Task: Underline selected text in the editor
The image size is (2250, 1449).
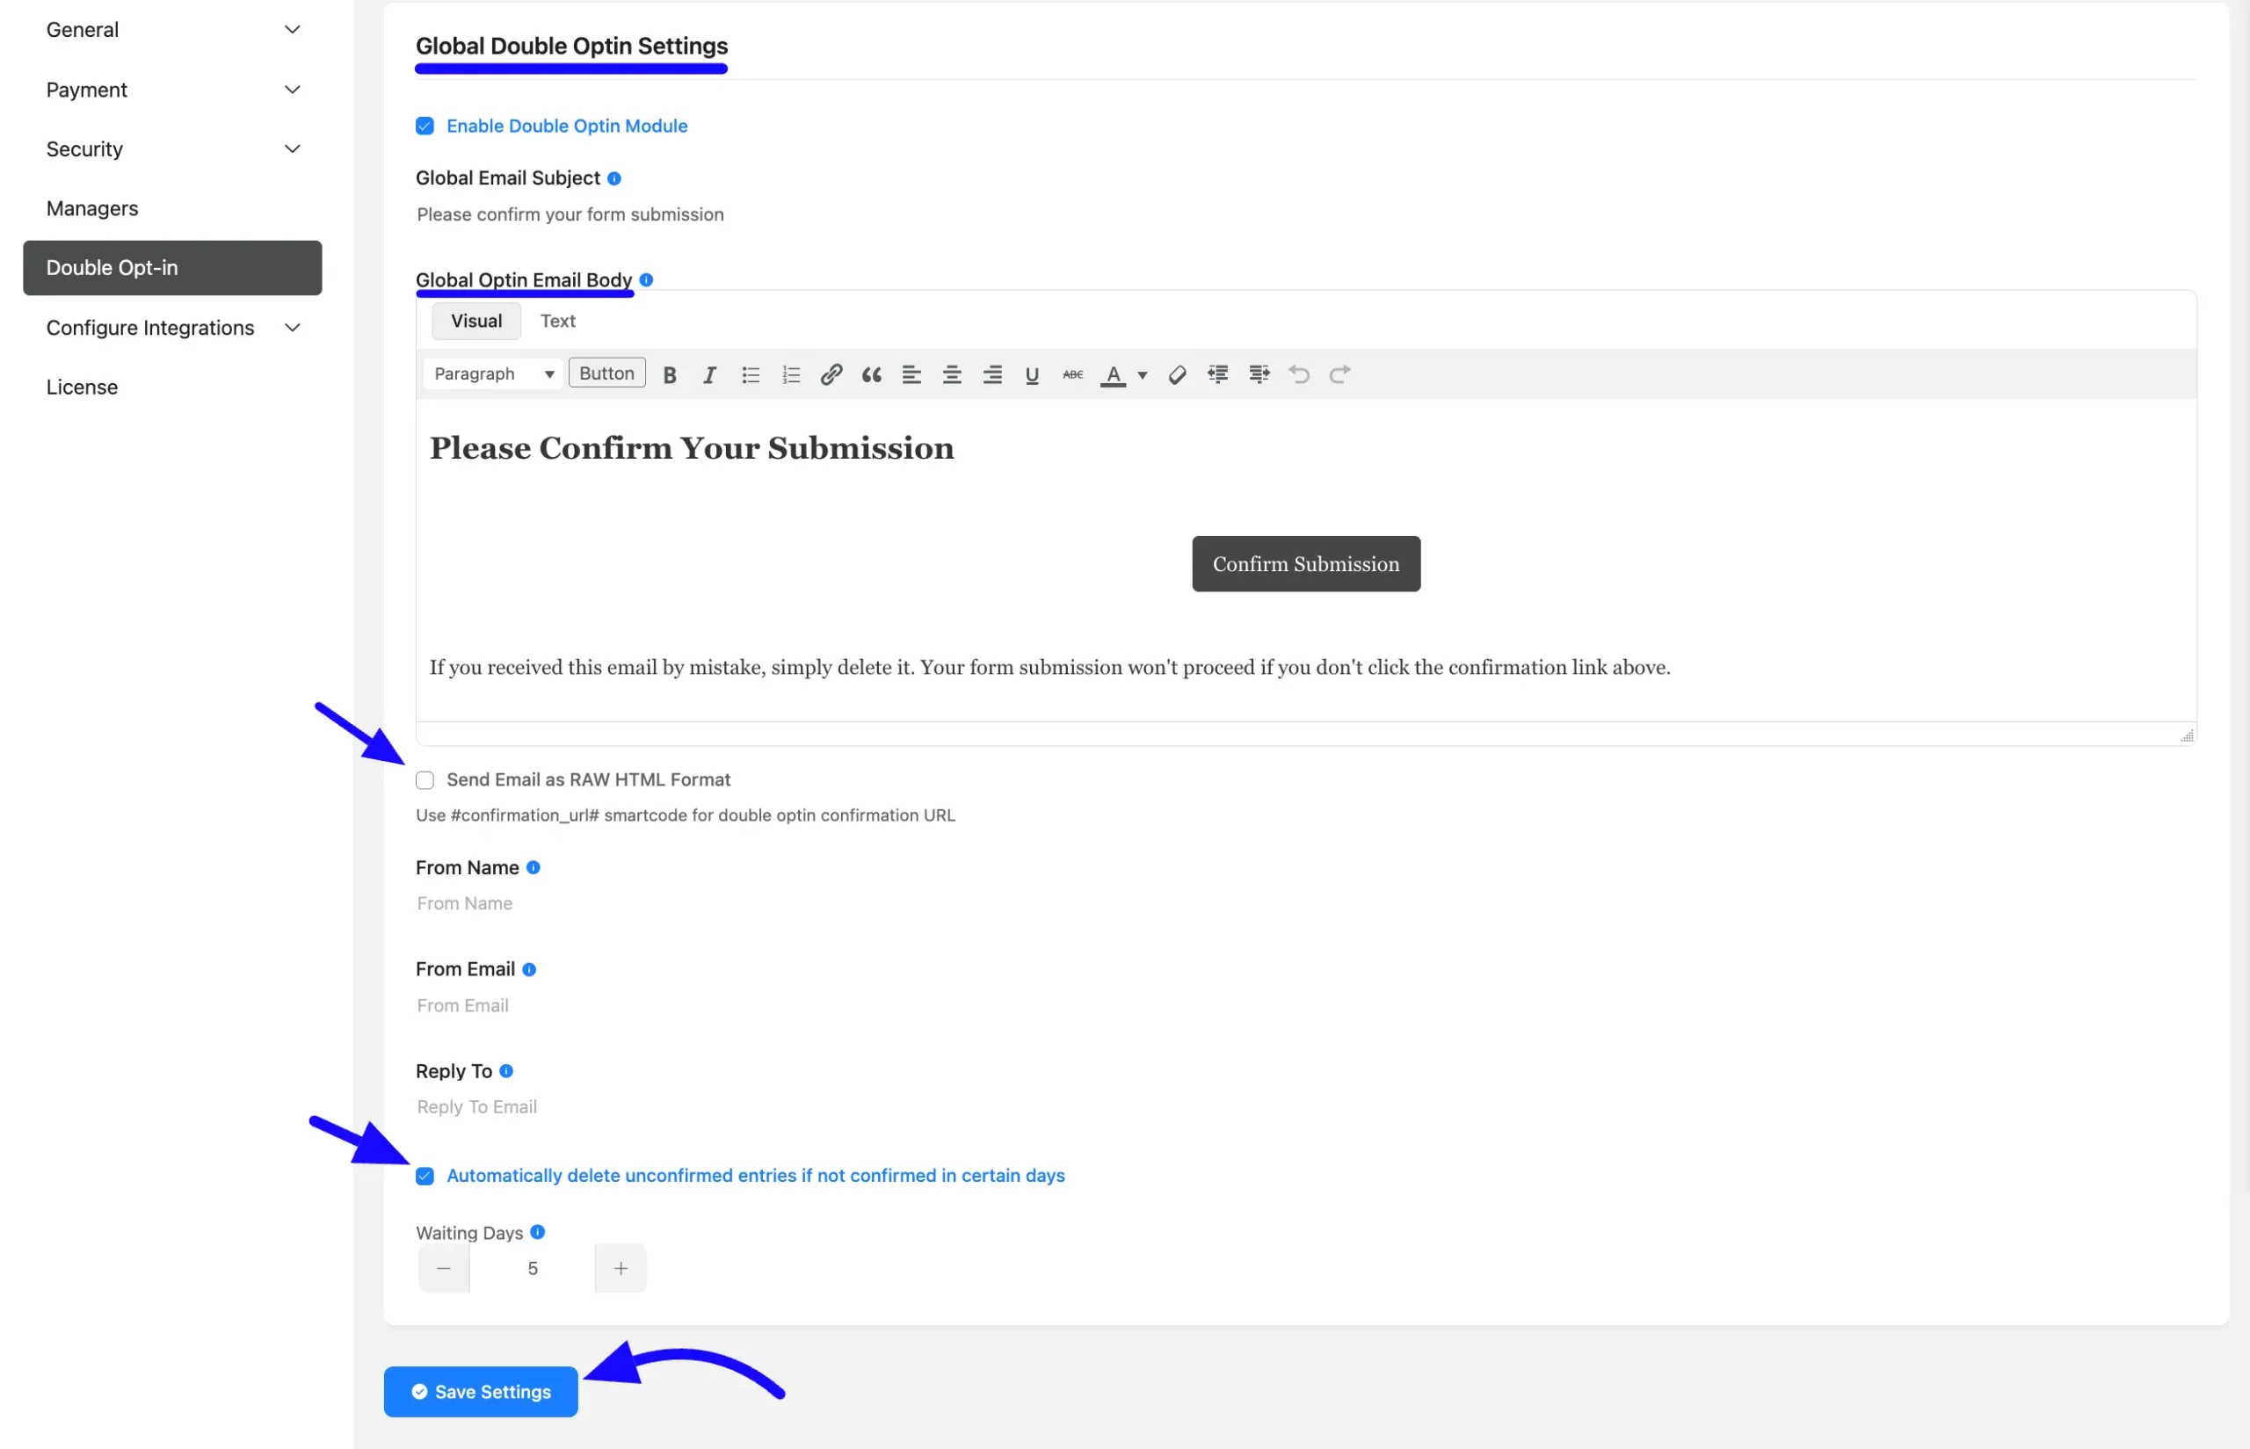Action: point(1033,374)
